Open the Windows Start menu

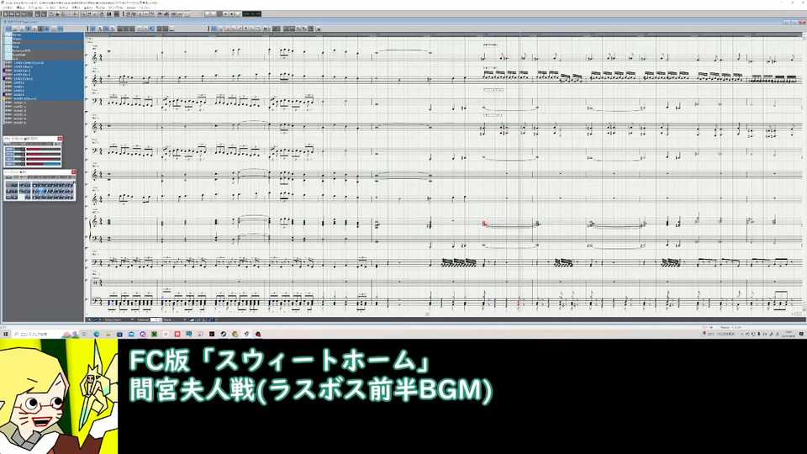click(5, 334)
